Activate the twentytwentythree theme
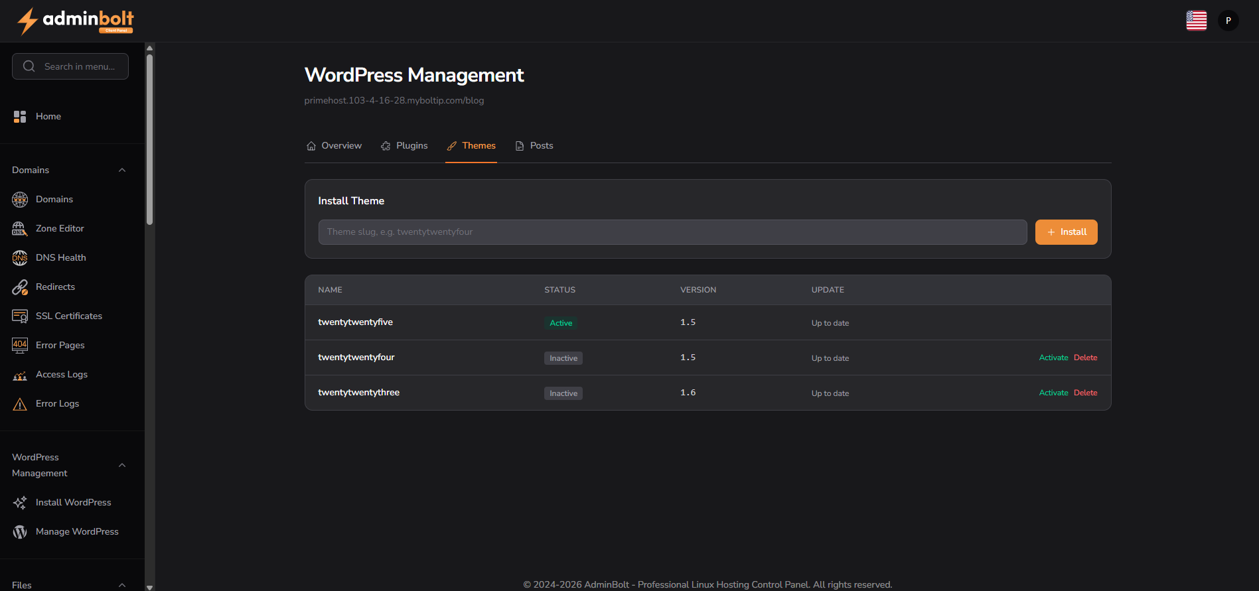This screenshot has width=1259, height=591. (1053, 393)
